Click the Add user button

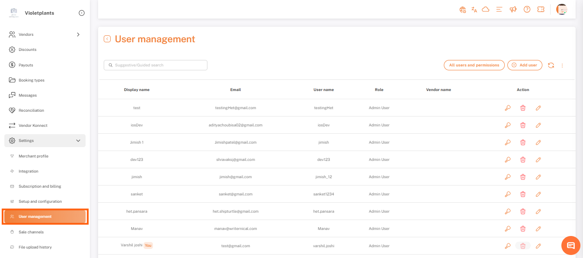point(525,65)
